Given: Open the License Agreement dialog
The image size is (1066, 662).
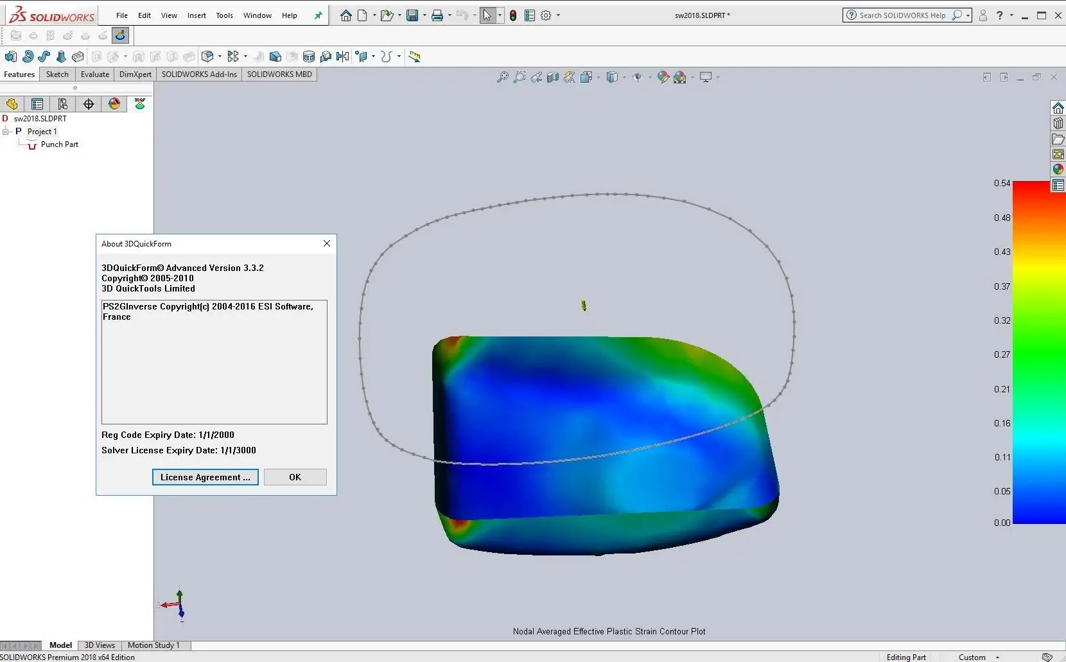Looking at the screenshot, I should pyautogui.click(x=204, y=477).
